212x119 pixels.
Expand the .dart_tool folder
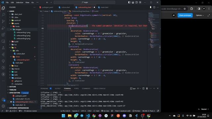click(18, 14)
